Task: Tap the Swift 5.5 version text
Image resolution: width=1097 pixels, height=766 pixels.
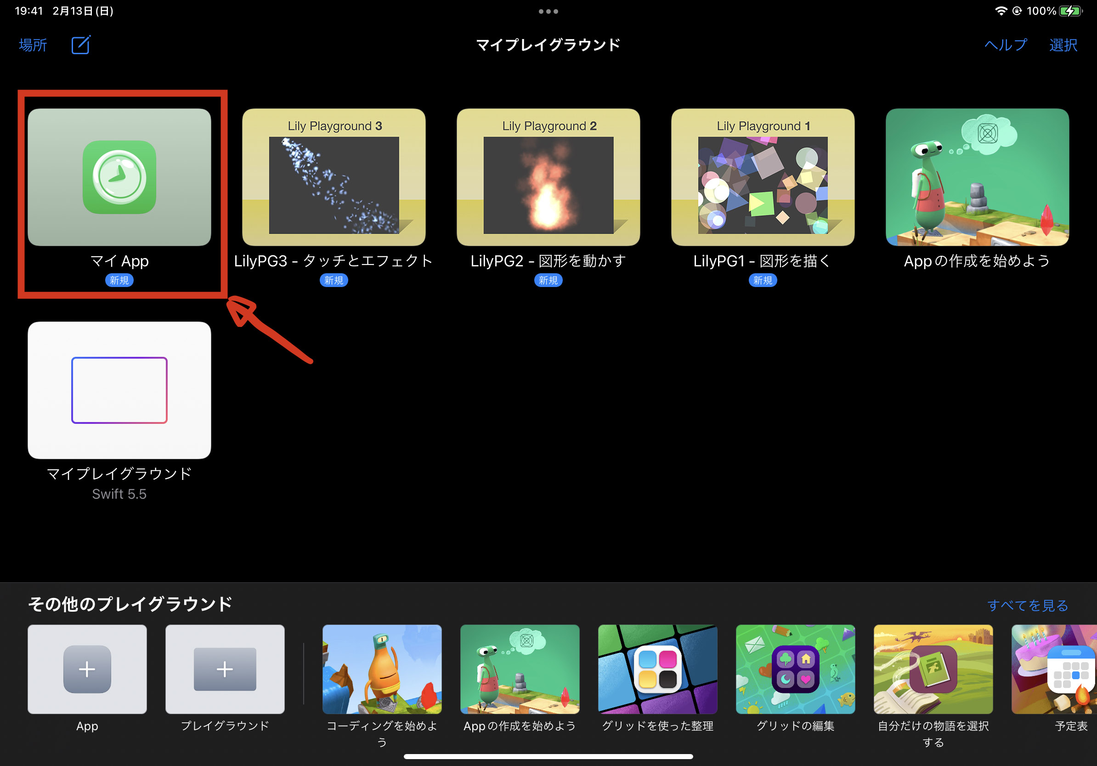Action: tap(119, 494)
